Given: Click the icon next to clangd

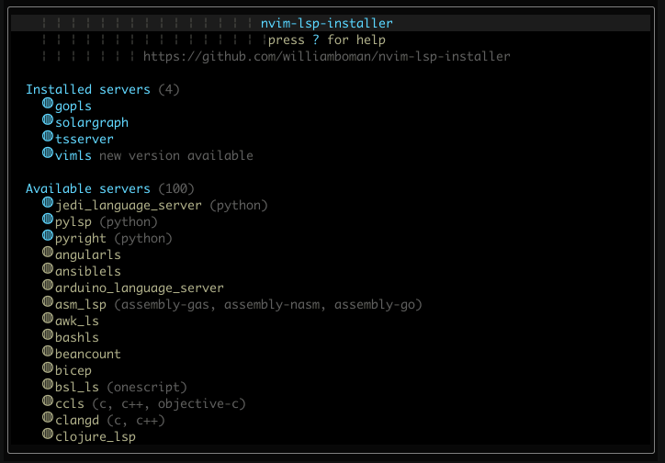Looking at the screenshot, I should click(48, 419).
